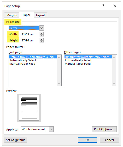Increase Height using up spinner arrow

point(42,39)
